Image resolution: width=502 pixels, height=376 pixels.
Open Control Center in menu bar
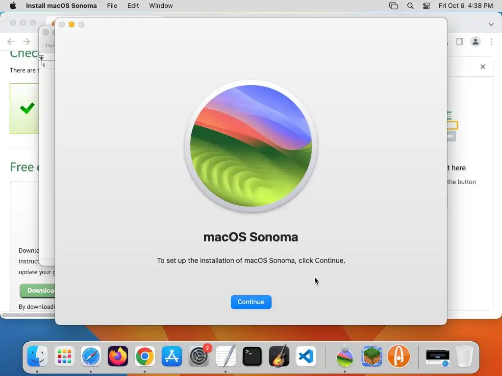coord(427,6)
